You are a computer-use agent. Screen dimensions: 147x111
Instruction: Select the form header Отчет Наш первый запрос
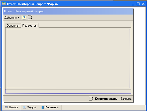tap(24, 11)
